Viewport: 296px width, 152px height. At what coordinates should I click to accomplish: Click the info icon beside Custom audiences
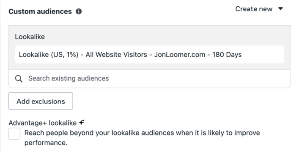79,11
